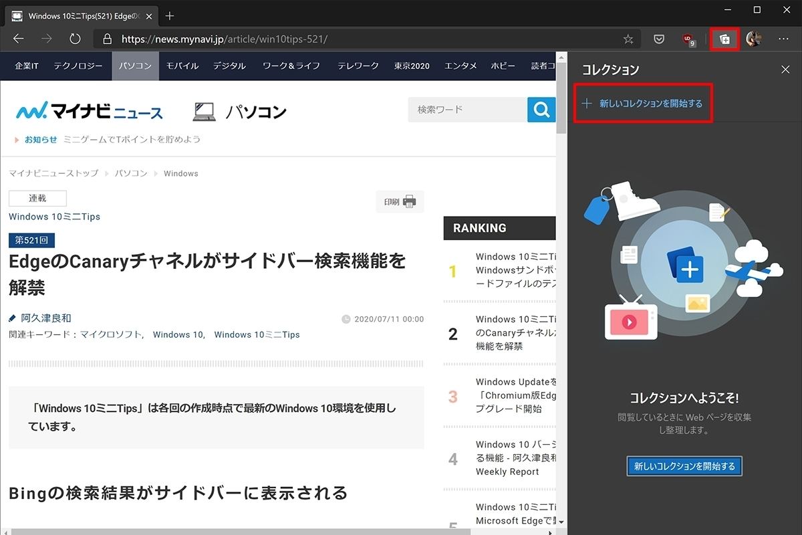Minimize the Edge window
The width and height of the screenshot is (802, 535).
click(x=726, y=10)
